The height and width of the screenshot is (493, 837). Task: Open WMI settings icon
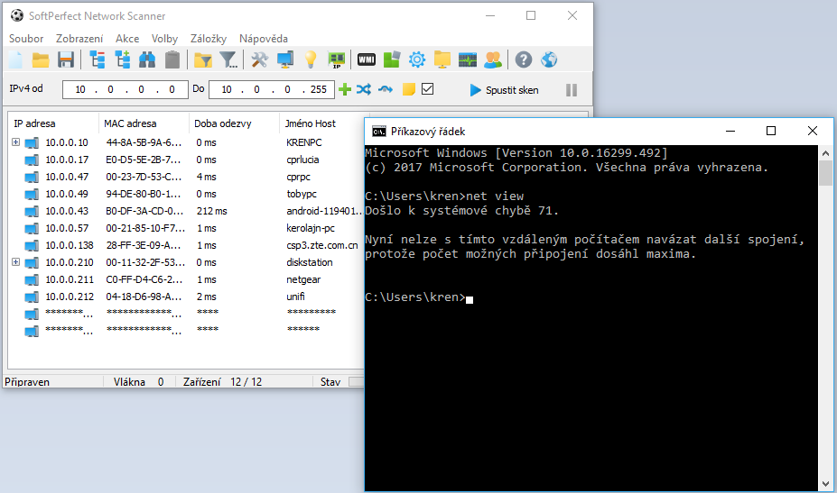(x=367, y=59)
